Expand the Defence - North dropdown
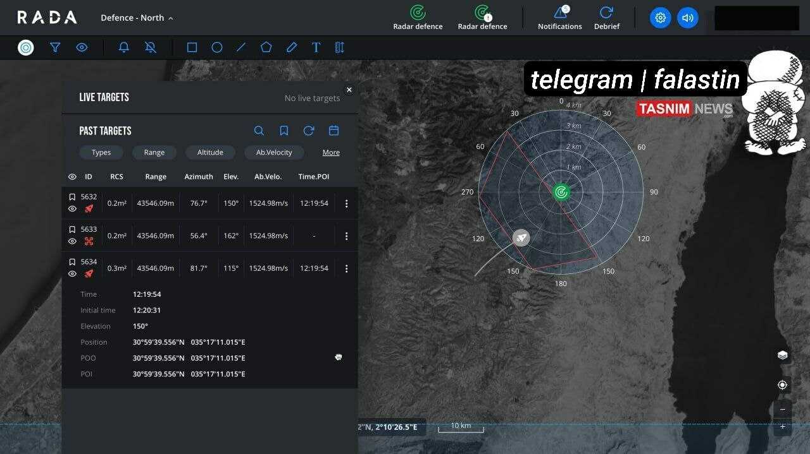 [x=137, y=18]
